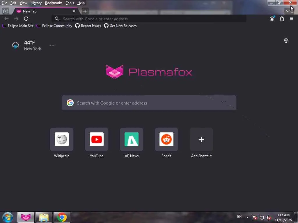The image size is (298, 223).
Task: Click the muted volume tray icon
Action: (x=269, y=217)
